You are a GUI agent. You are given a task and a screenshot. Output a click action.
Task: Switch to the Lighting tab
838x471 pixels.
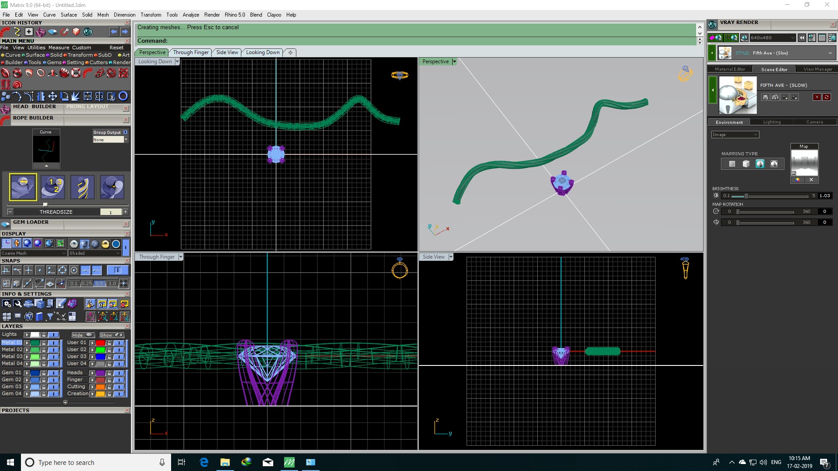772,122
